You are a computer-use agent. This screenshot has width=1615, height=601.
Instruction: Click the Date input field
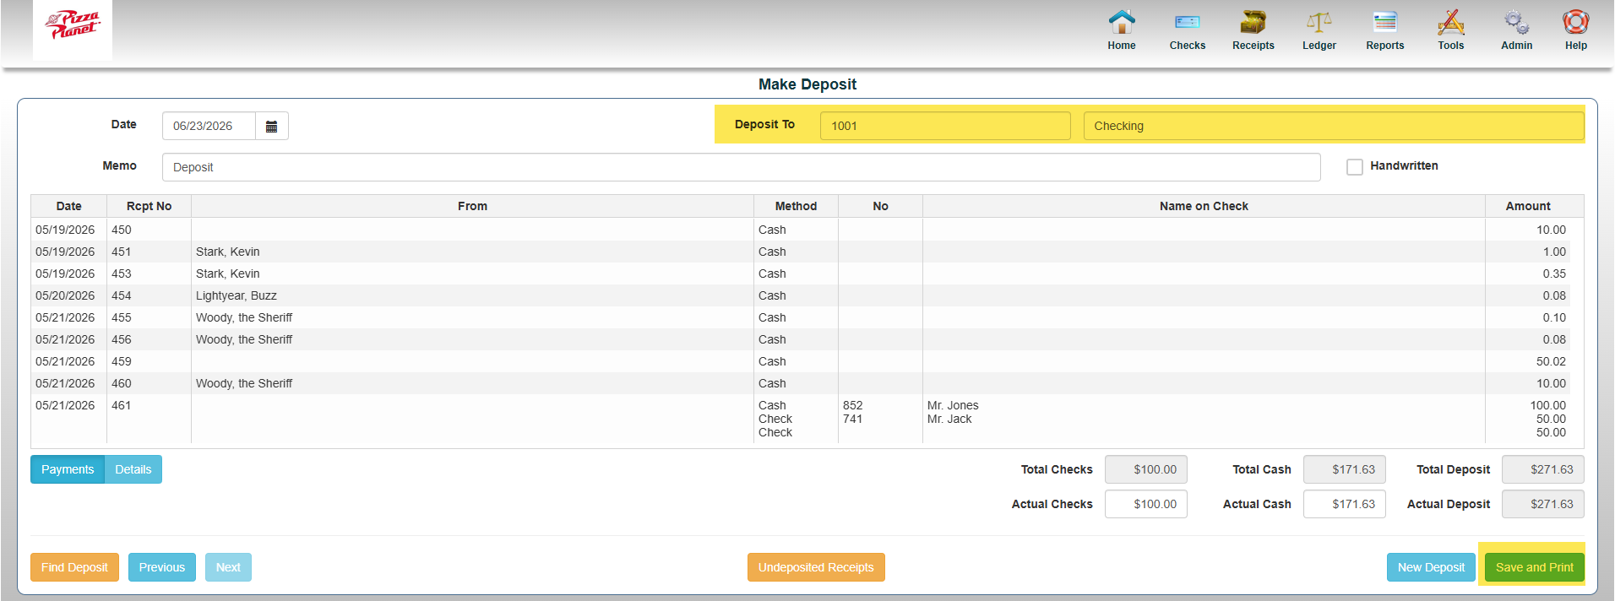pos(209,126)
